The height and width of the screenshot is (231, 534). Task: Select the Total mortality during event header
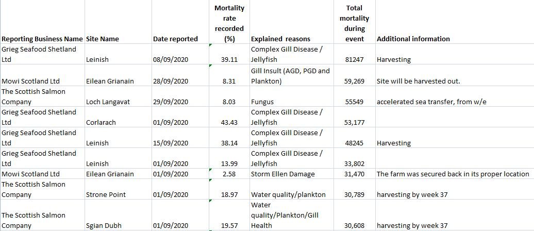354,24
